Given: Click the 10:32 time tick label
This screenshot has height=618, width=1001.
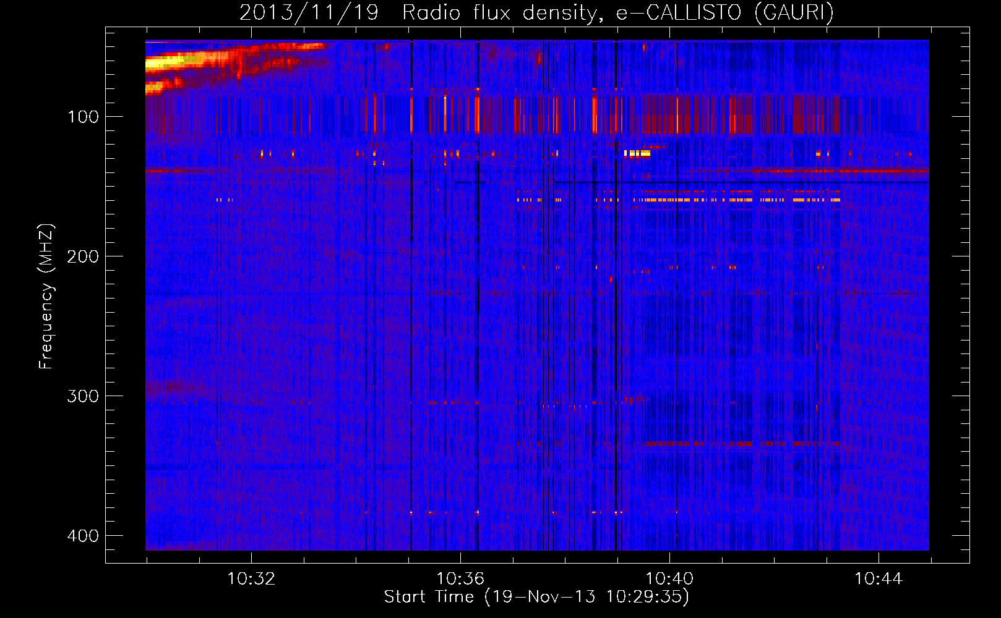Looking at the screenshot, I should pyautogui.click(x=251, y=579).
